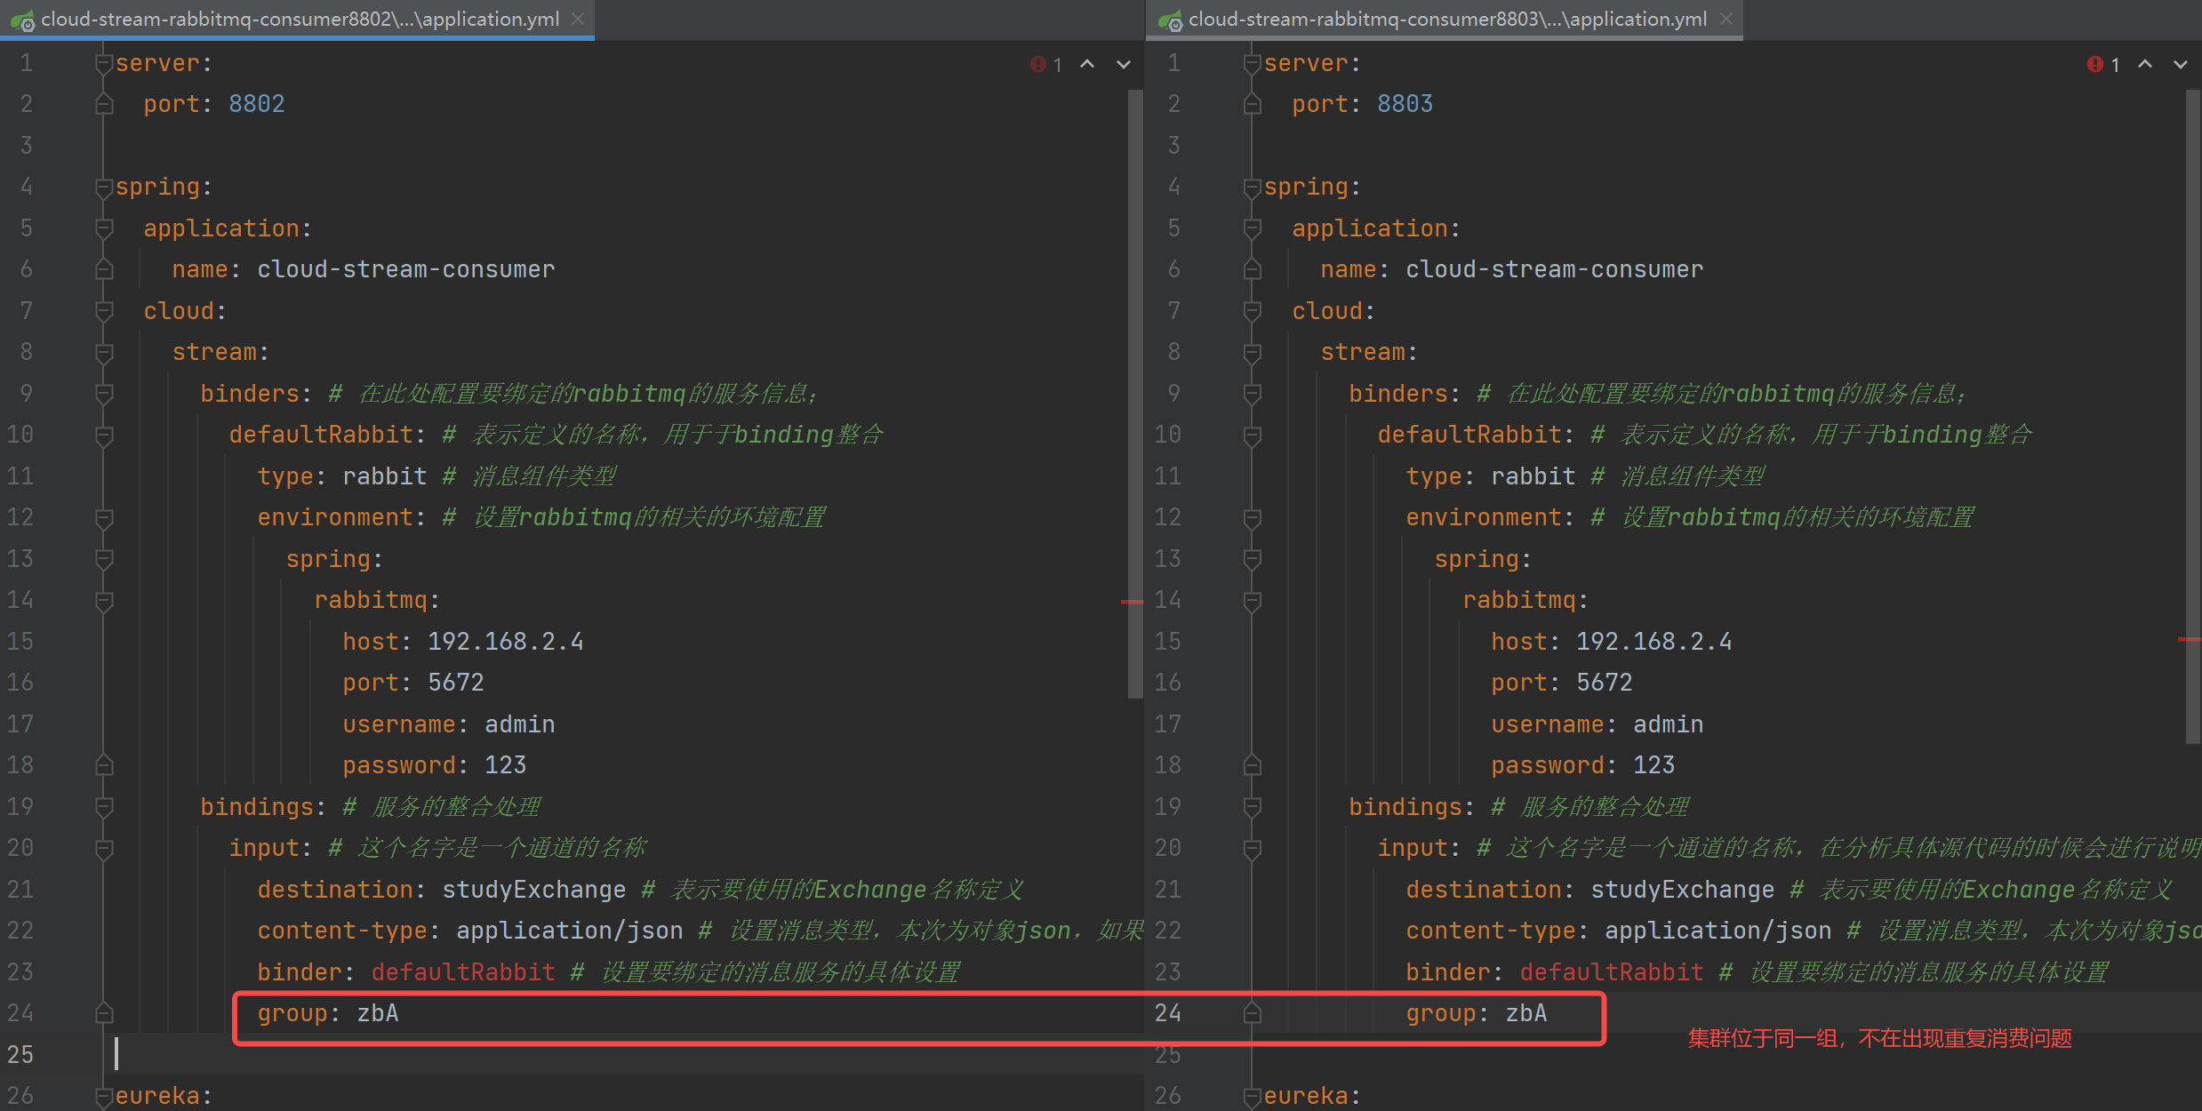Fold the cloud block in left editor
The image size is (2202, 1111).
click(x=104, y=311)
